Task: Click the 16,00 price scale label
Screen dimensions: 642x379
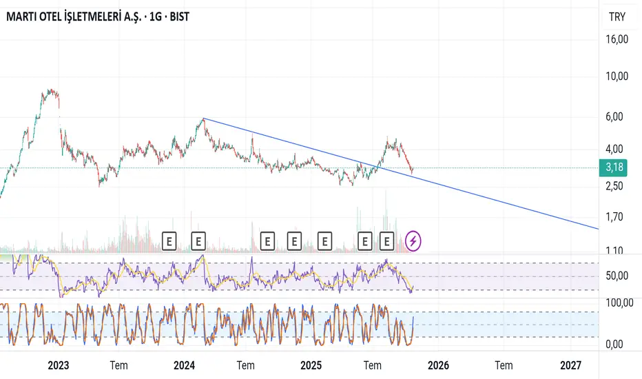Action: [x=617, y=39]
